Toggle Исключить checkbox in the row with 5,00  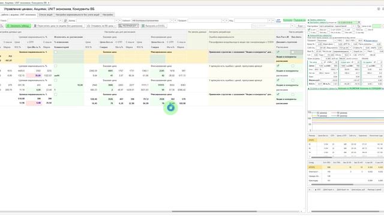point(56,95)
